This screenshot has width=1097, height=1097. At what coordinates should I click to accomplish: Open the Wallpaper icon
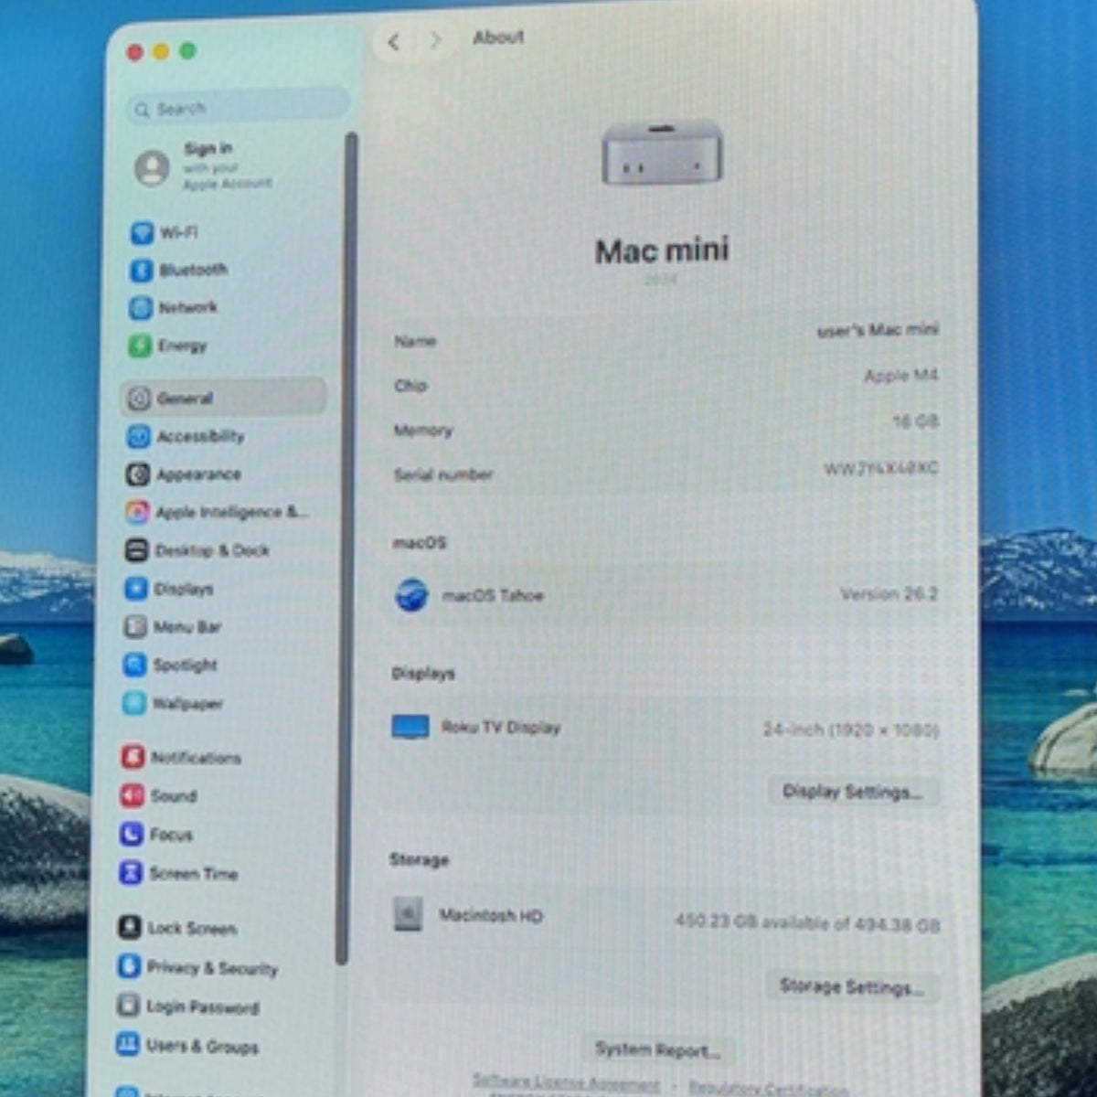pyautogui.click(x=134, y=703)
